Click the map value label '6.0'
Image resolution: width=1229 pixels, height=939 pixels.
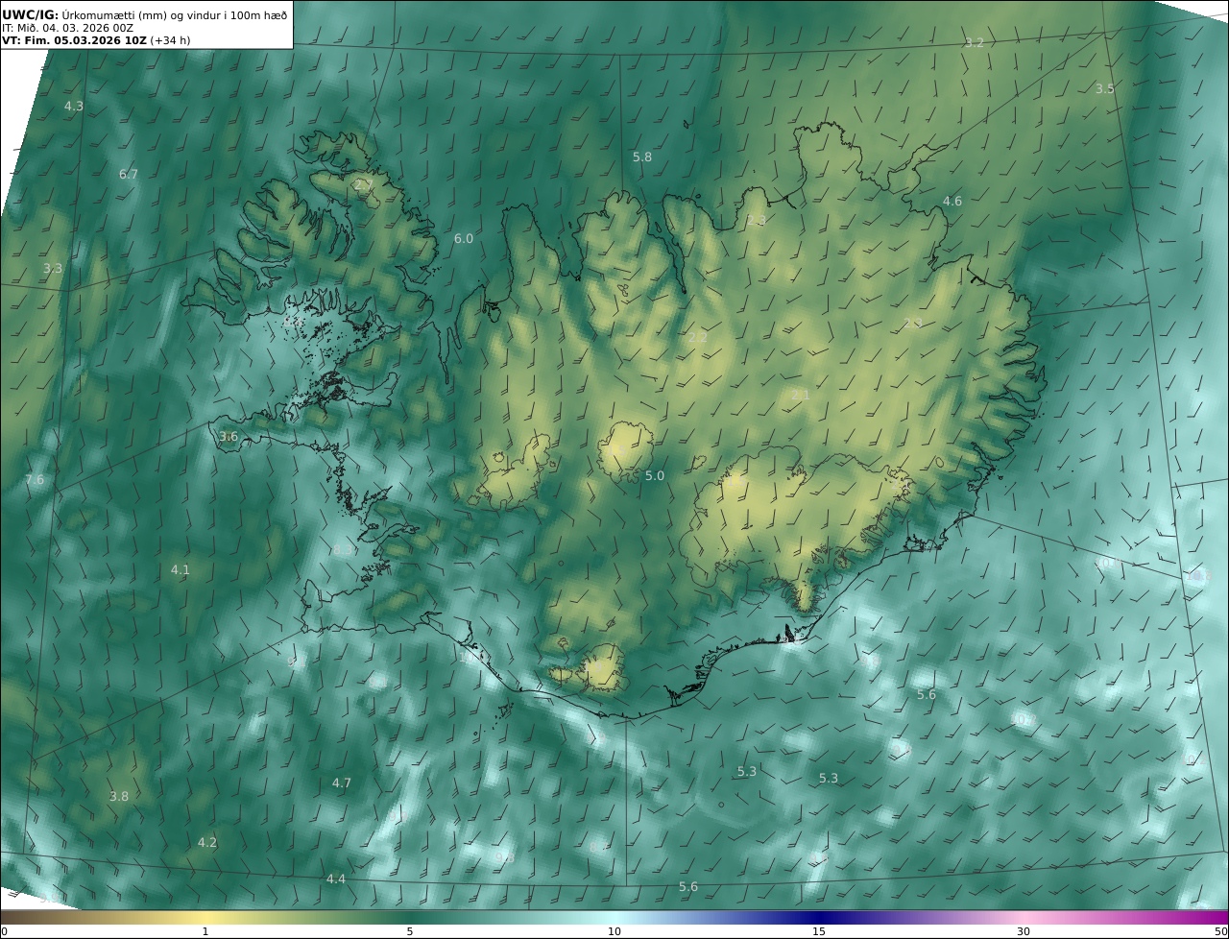coord(464,238)
